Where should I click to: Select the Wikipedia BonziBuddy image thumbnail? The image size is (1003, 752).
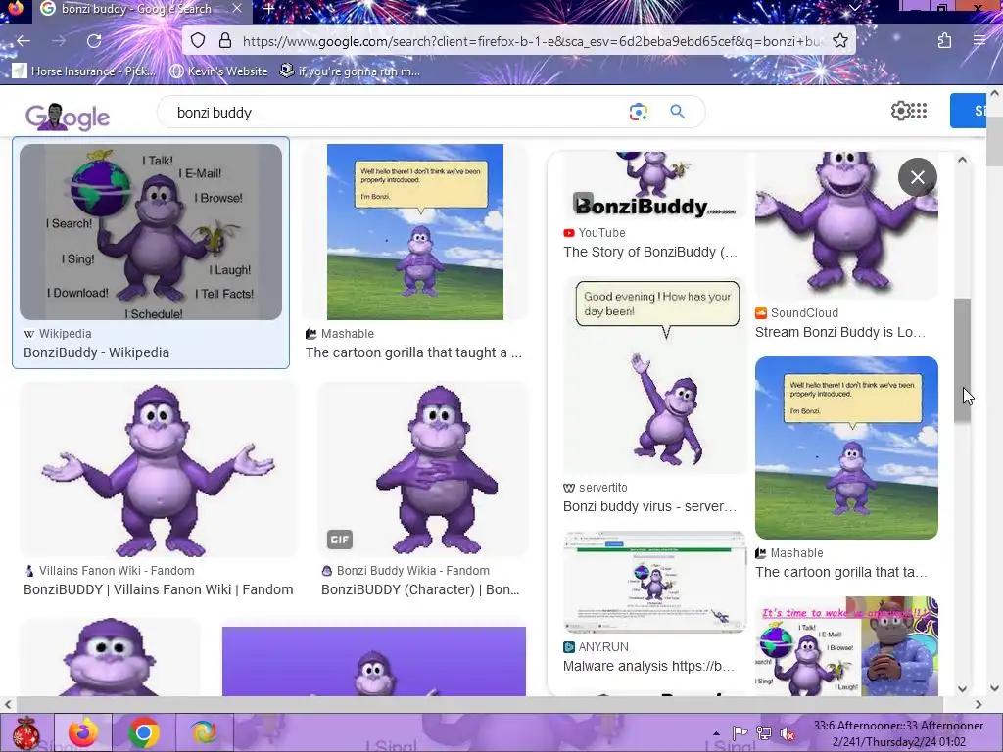pyautogui.click(x=151, y=232)
